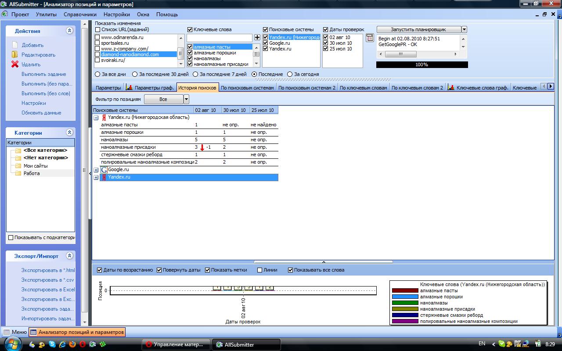
Task: Click keyword search input field
Action: [220, 38]
